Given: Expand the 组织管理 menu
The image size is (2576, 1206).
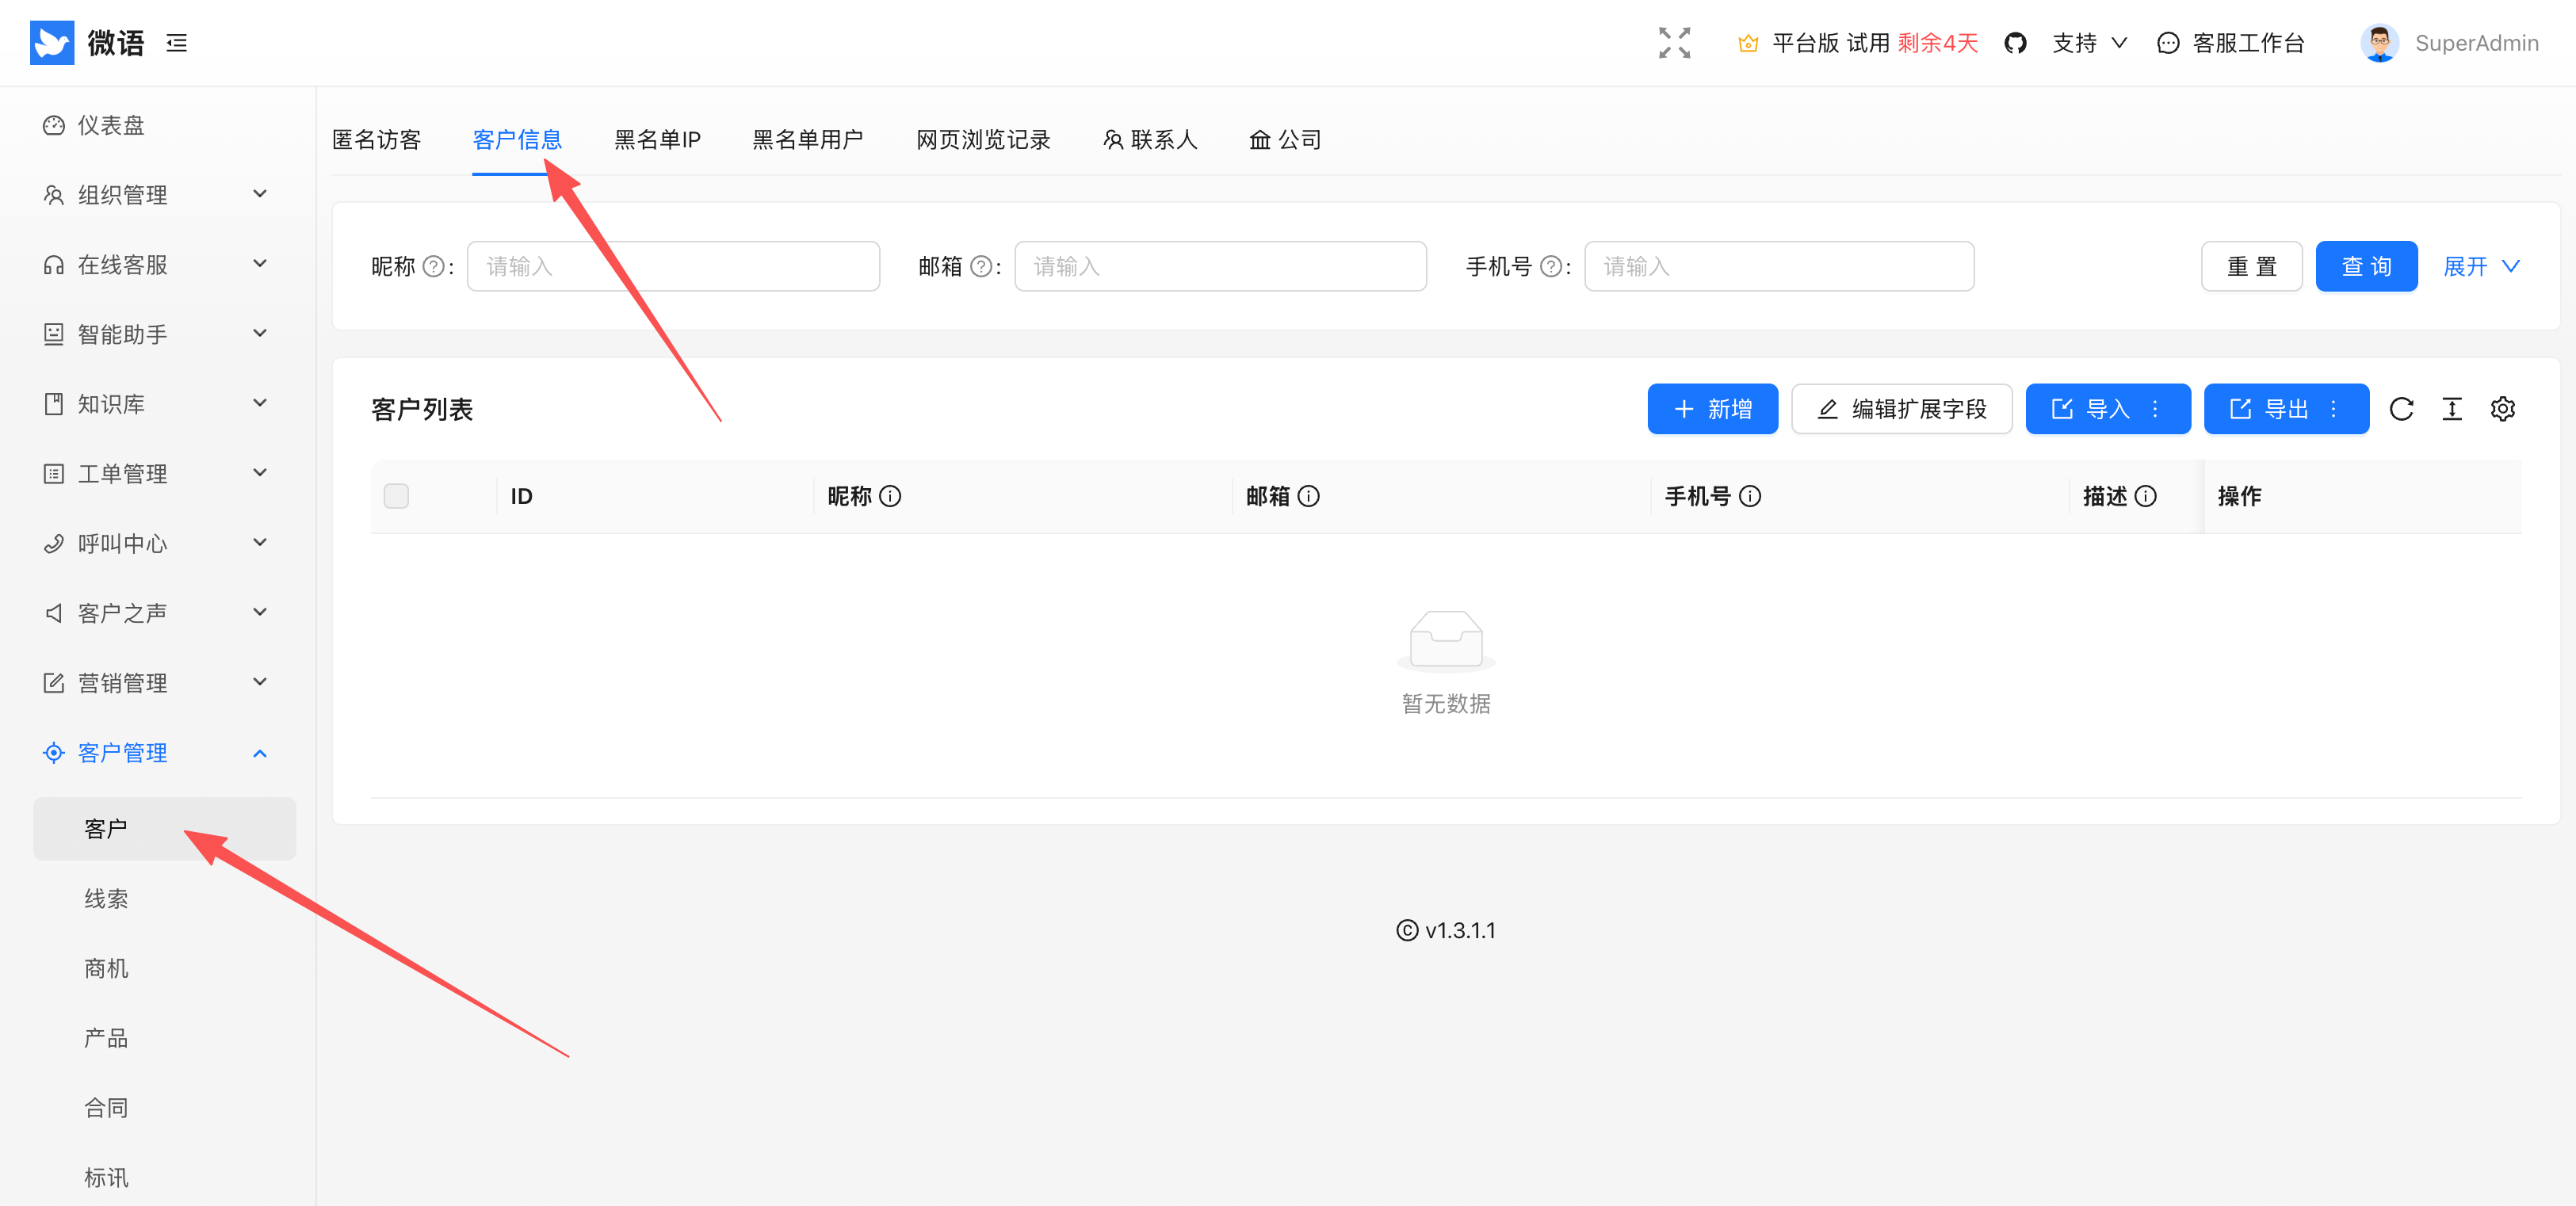Looking at the screenshot, I should [x=158, y=194].
